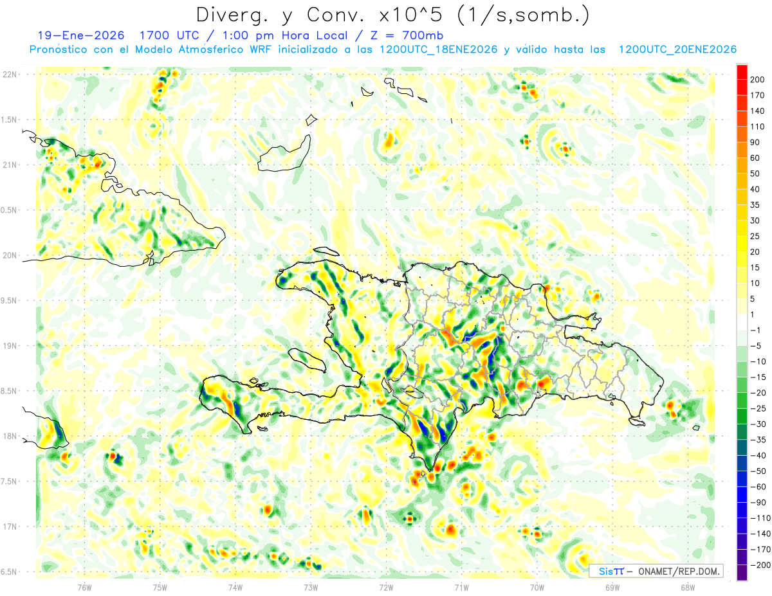Click the "1200UTC_20ENE2026" valid-until time
This screenshot has width=772, height=596.
pyautogui.click(x=677, y=50)
